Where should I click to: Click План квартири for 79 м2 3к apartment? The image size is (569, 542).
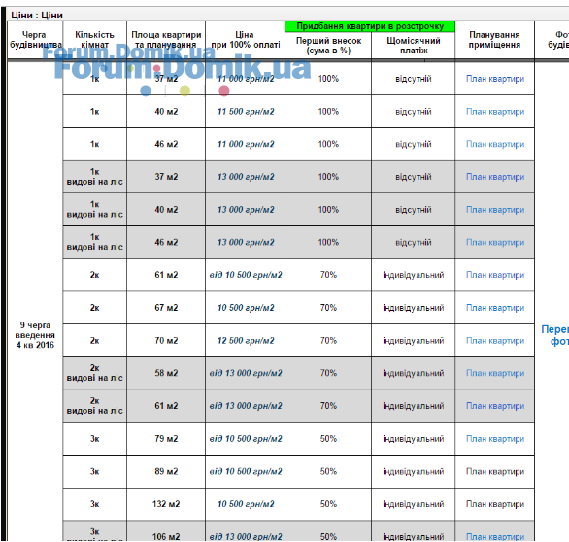[x=495, y=439]
